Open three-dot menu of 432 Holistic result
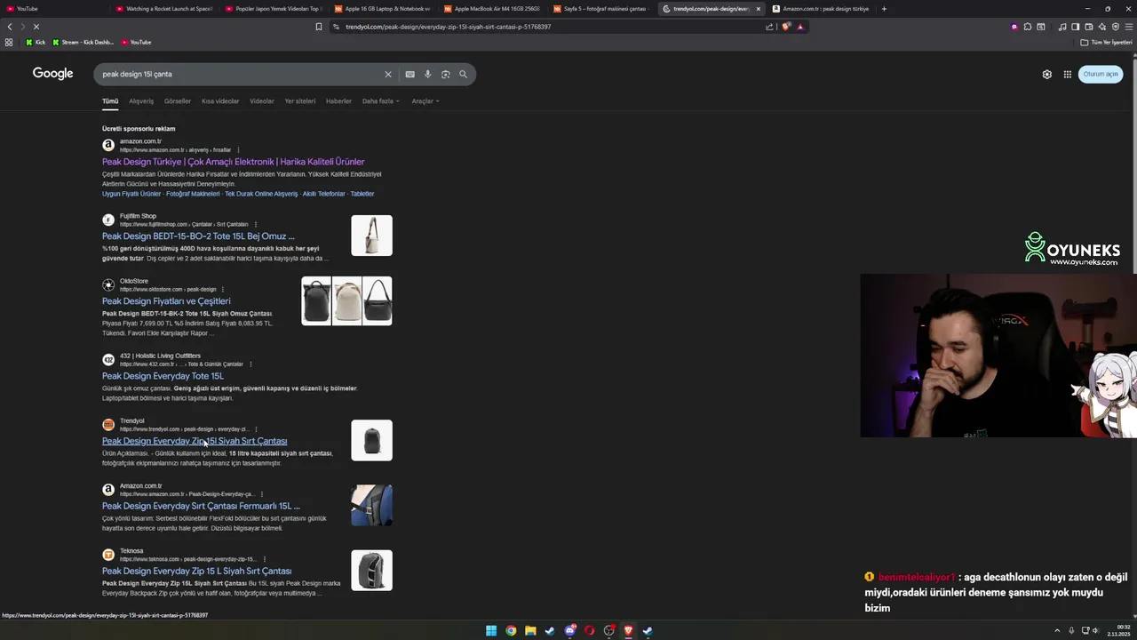This screenshot has height=640, width=1137. (251, 364)
